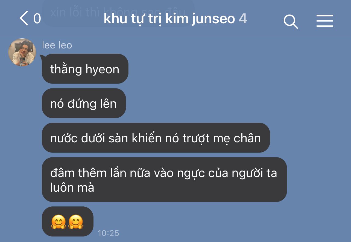Tap the faded message xin lỗi thì không sao đâu

click(x=118, y=12)
